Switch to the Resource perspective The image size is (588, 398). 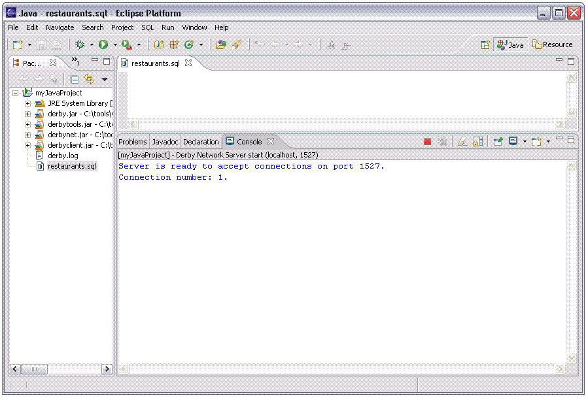pos(553,45)
